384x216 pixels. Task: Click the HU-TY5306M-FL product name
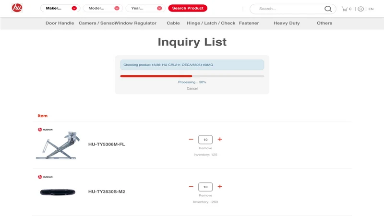(107, 144)
